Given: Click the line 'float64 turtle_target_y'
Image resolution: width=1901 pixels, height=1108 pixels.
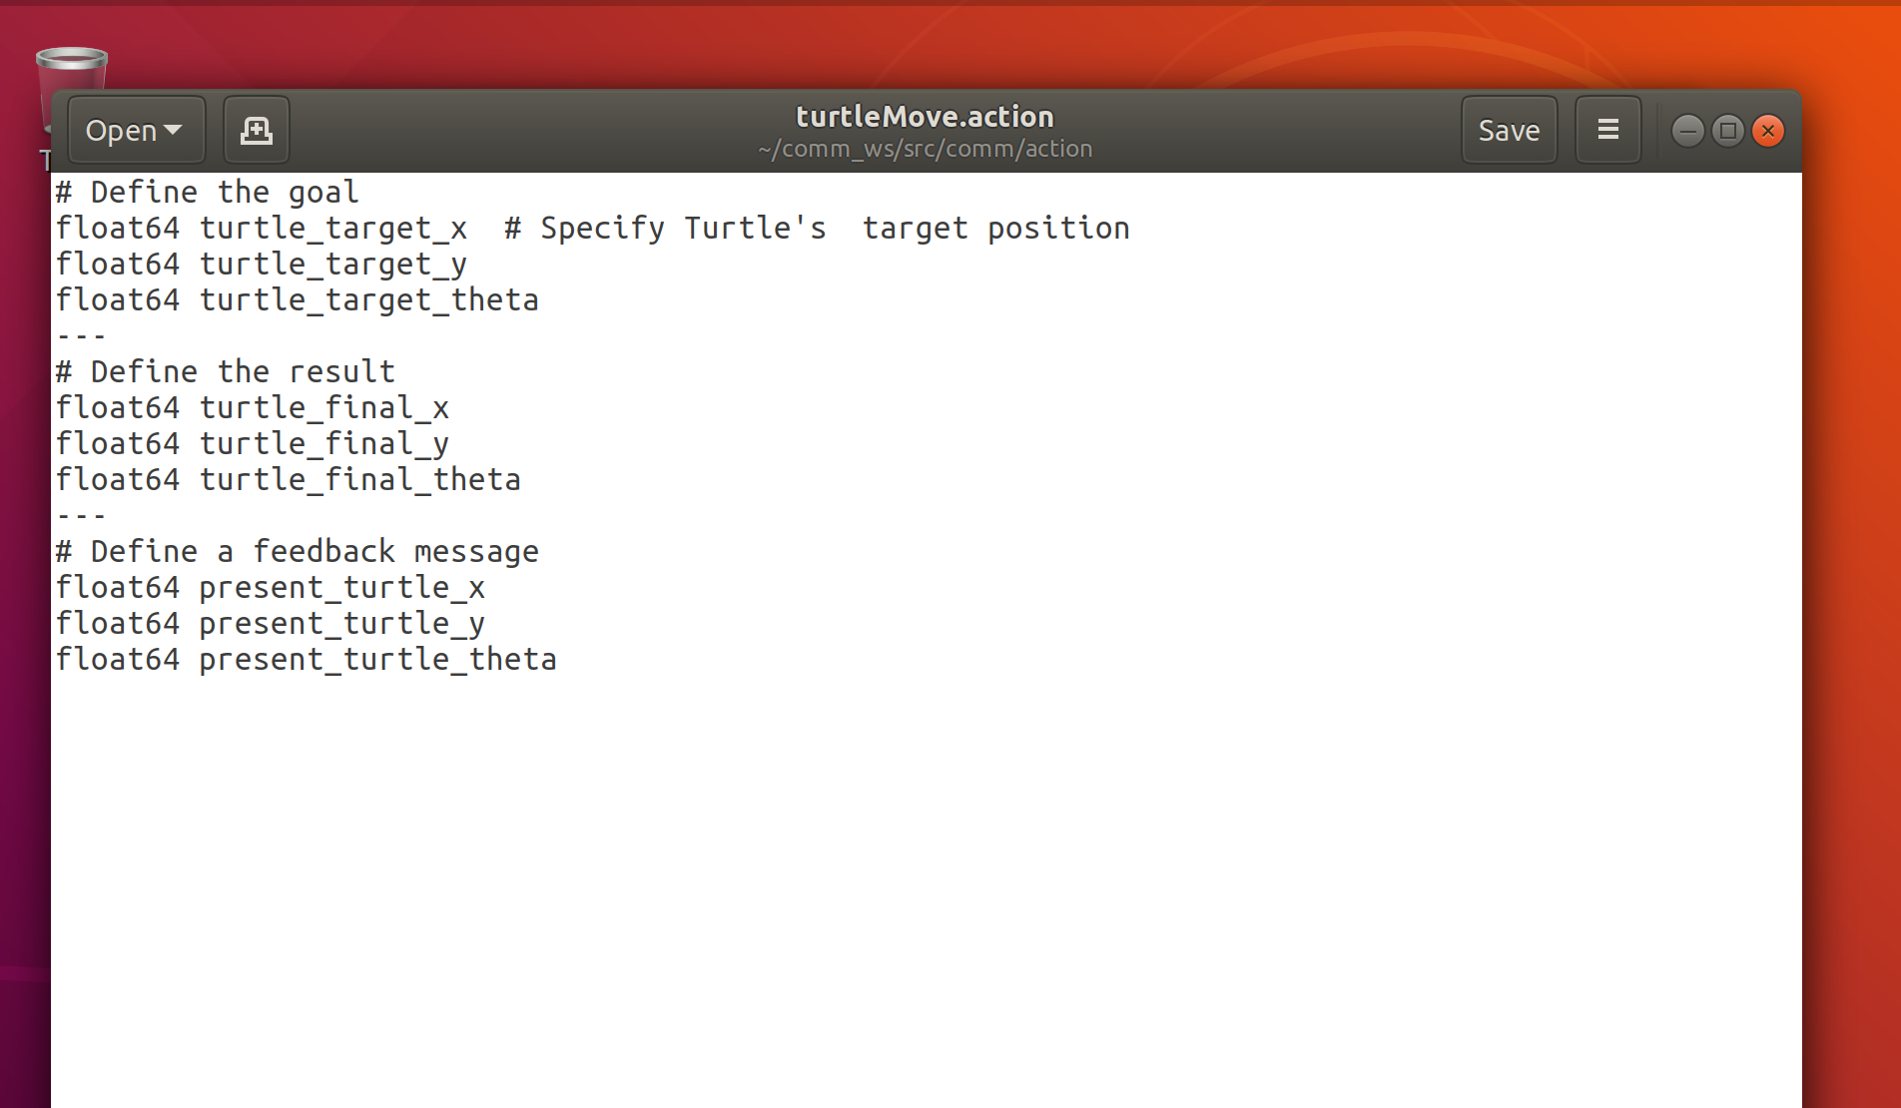Looking at the screenshot, I should [x=262, y=265].
